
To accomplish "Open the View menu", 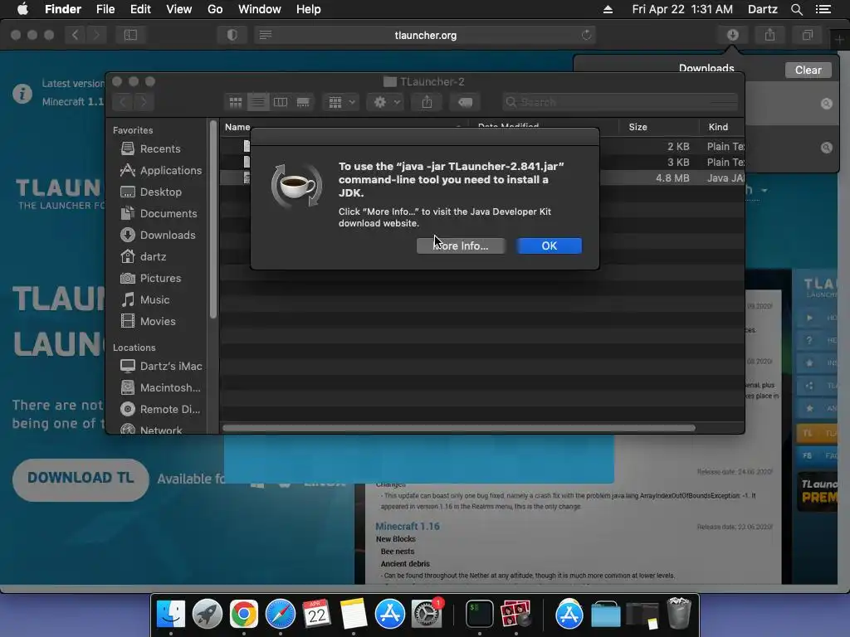I will [179, 9].
